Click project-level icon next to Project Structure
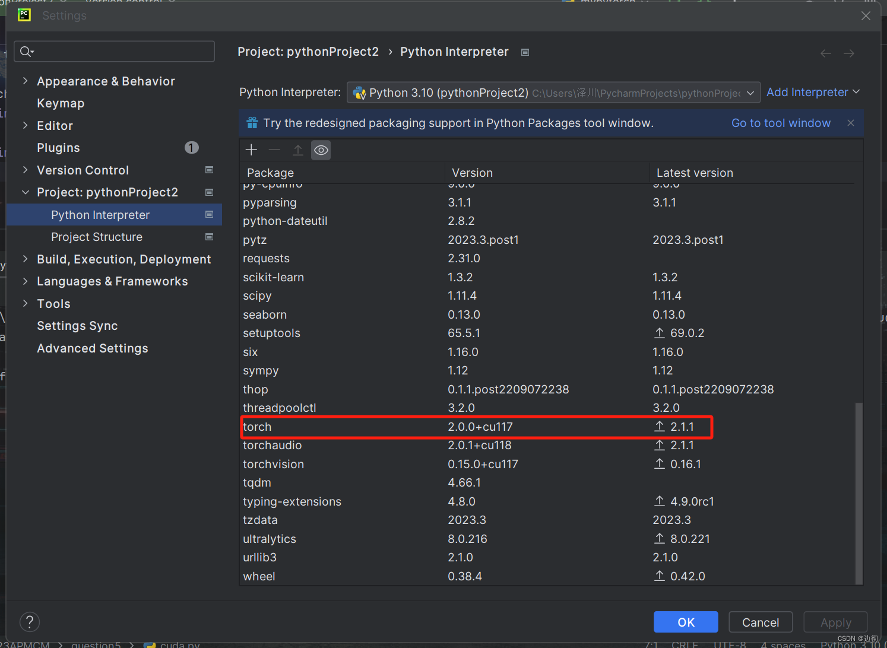The image size is (887, 648). click(209, 237)
